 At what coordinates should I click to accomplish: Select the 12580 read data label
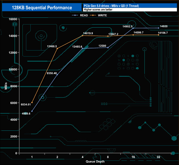(x=102, y=46)
